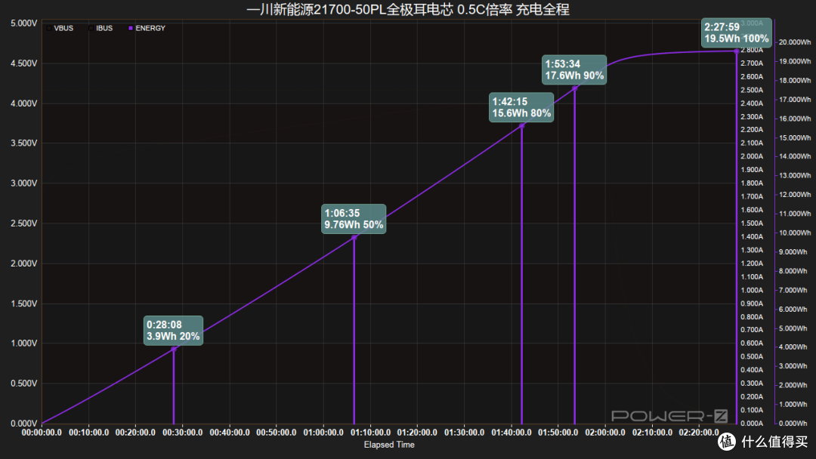Select the 1:06:35 9.76Wh 50% annotation

[354, 219]
